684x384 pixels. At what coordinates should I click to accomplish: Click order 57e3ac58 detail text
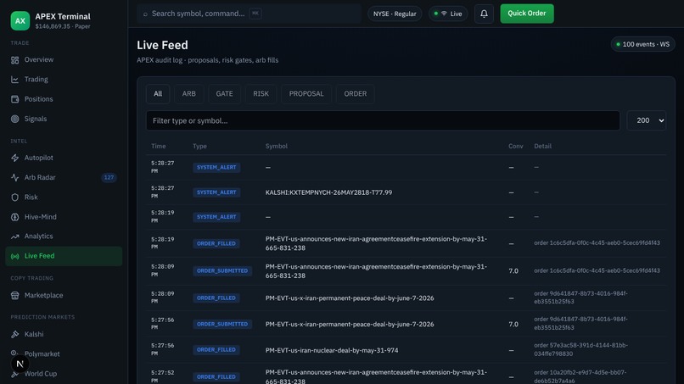[580, 349]
